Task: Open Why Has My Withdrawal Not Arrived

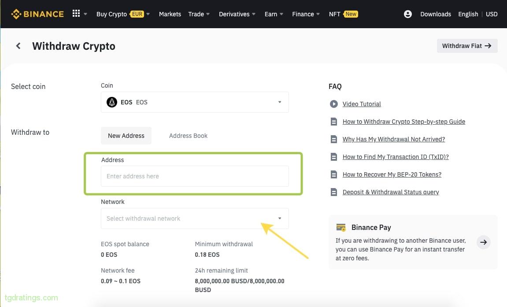Action: click(x=394, y=139)
